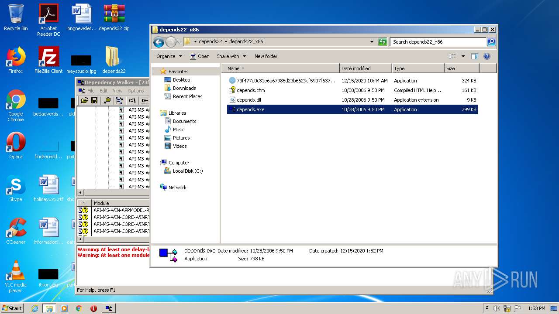Select Desktop under Favorites
Viewport: 559px width, 314px height.
tap(181, 80)
